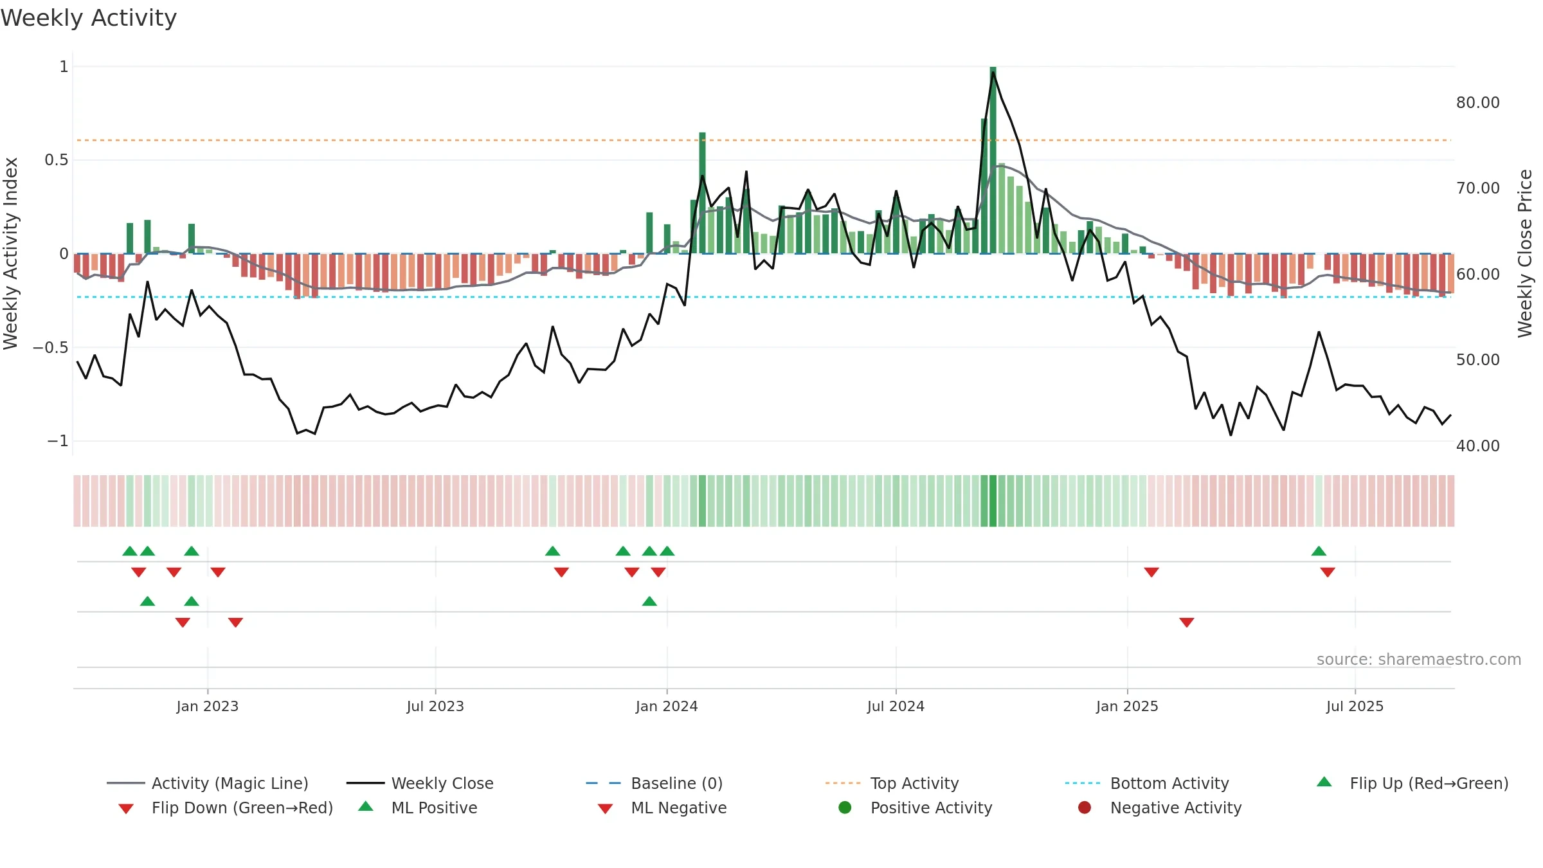1543x868 pixels.
Task: Hide the Baseline (0) series via legend
Action: (654, 783)
